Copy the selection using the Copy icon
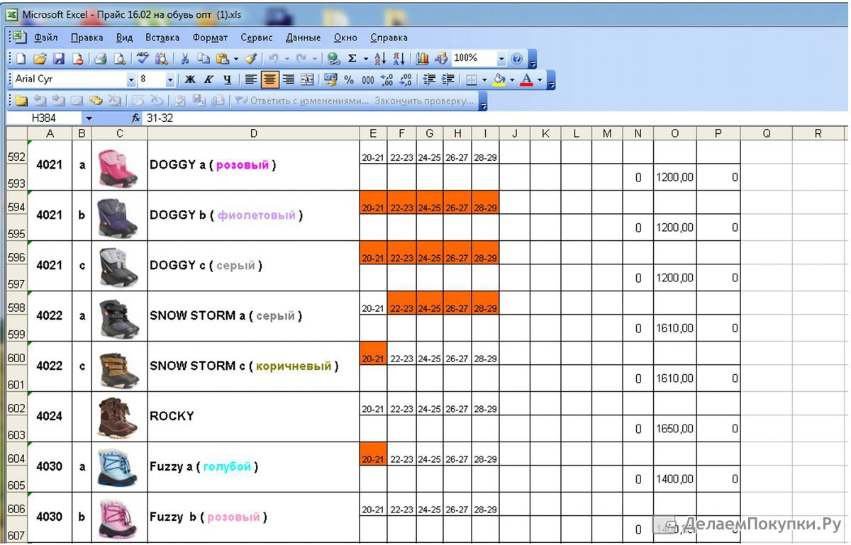The width and height of the screenshot is (851, 545). point(204,59)
